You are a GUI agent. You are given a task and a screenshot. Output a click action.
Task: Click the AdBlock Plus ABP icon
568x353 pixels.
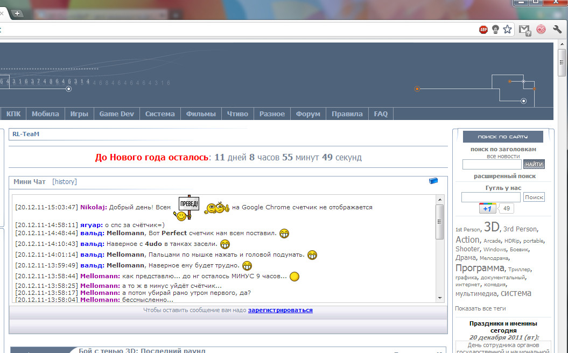click(483, 30)
